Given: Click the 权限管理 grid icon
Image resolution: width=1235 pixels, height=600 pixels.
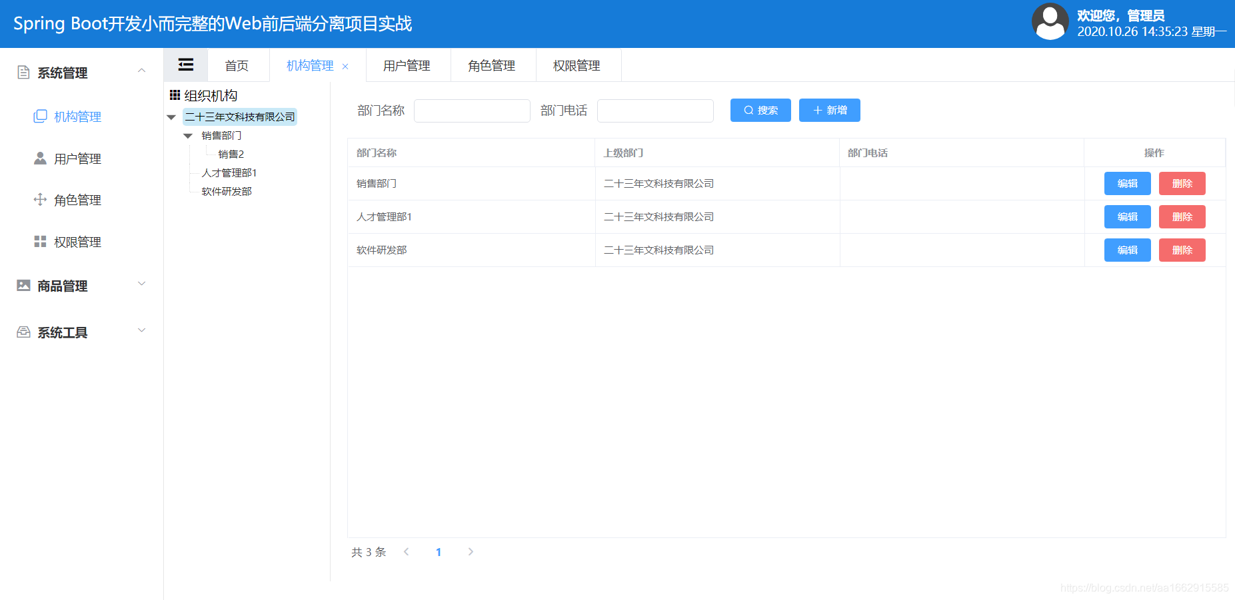Looking at the screenshot, I should coord(41,241).
